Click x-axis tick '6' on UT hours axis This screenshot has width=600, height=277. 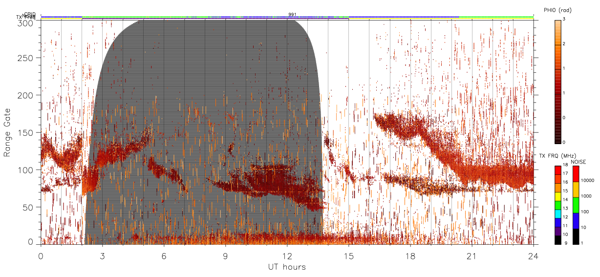click(x=164, y=256)
